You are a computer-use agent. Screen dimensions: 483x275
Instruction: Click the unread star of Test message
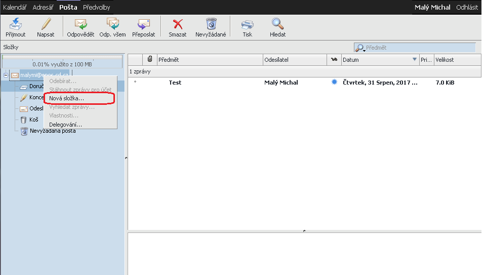click(x=334, y=82)
